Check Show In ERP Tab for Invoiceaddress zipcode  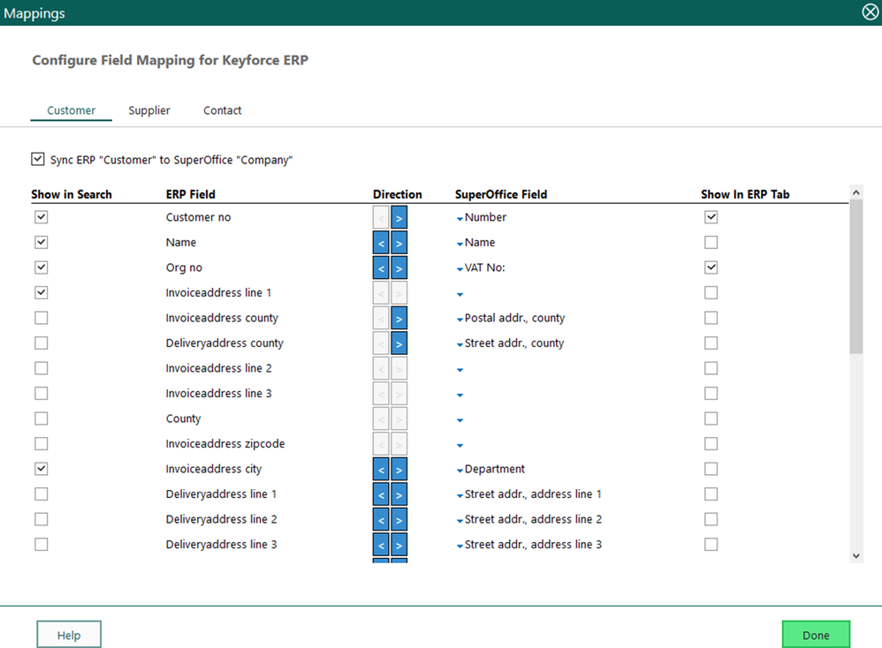point(711,443)
